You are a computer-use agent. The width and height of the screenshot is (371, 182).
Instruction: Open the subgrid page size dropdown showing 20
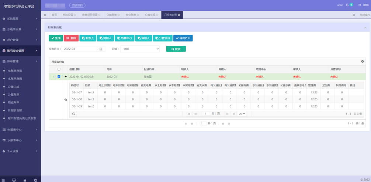pyautogui.click(x=242, y=114)
